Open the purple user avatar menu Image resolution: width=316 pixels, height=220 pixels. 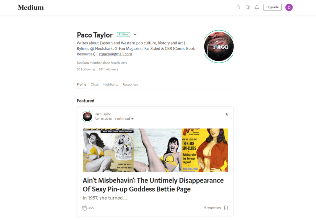pos(289,7)
